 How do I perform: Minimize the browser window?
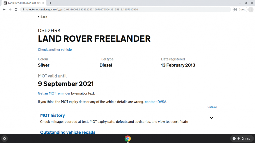pos(240,3)
